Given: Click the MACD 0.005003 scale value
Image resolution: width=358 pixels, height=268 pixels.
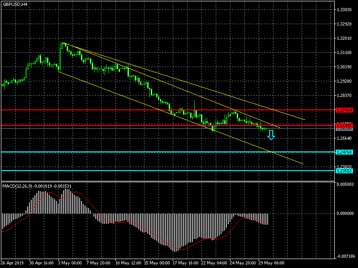Looking at the screenshot, I should tap(346, 184).
